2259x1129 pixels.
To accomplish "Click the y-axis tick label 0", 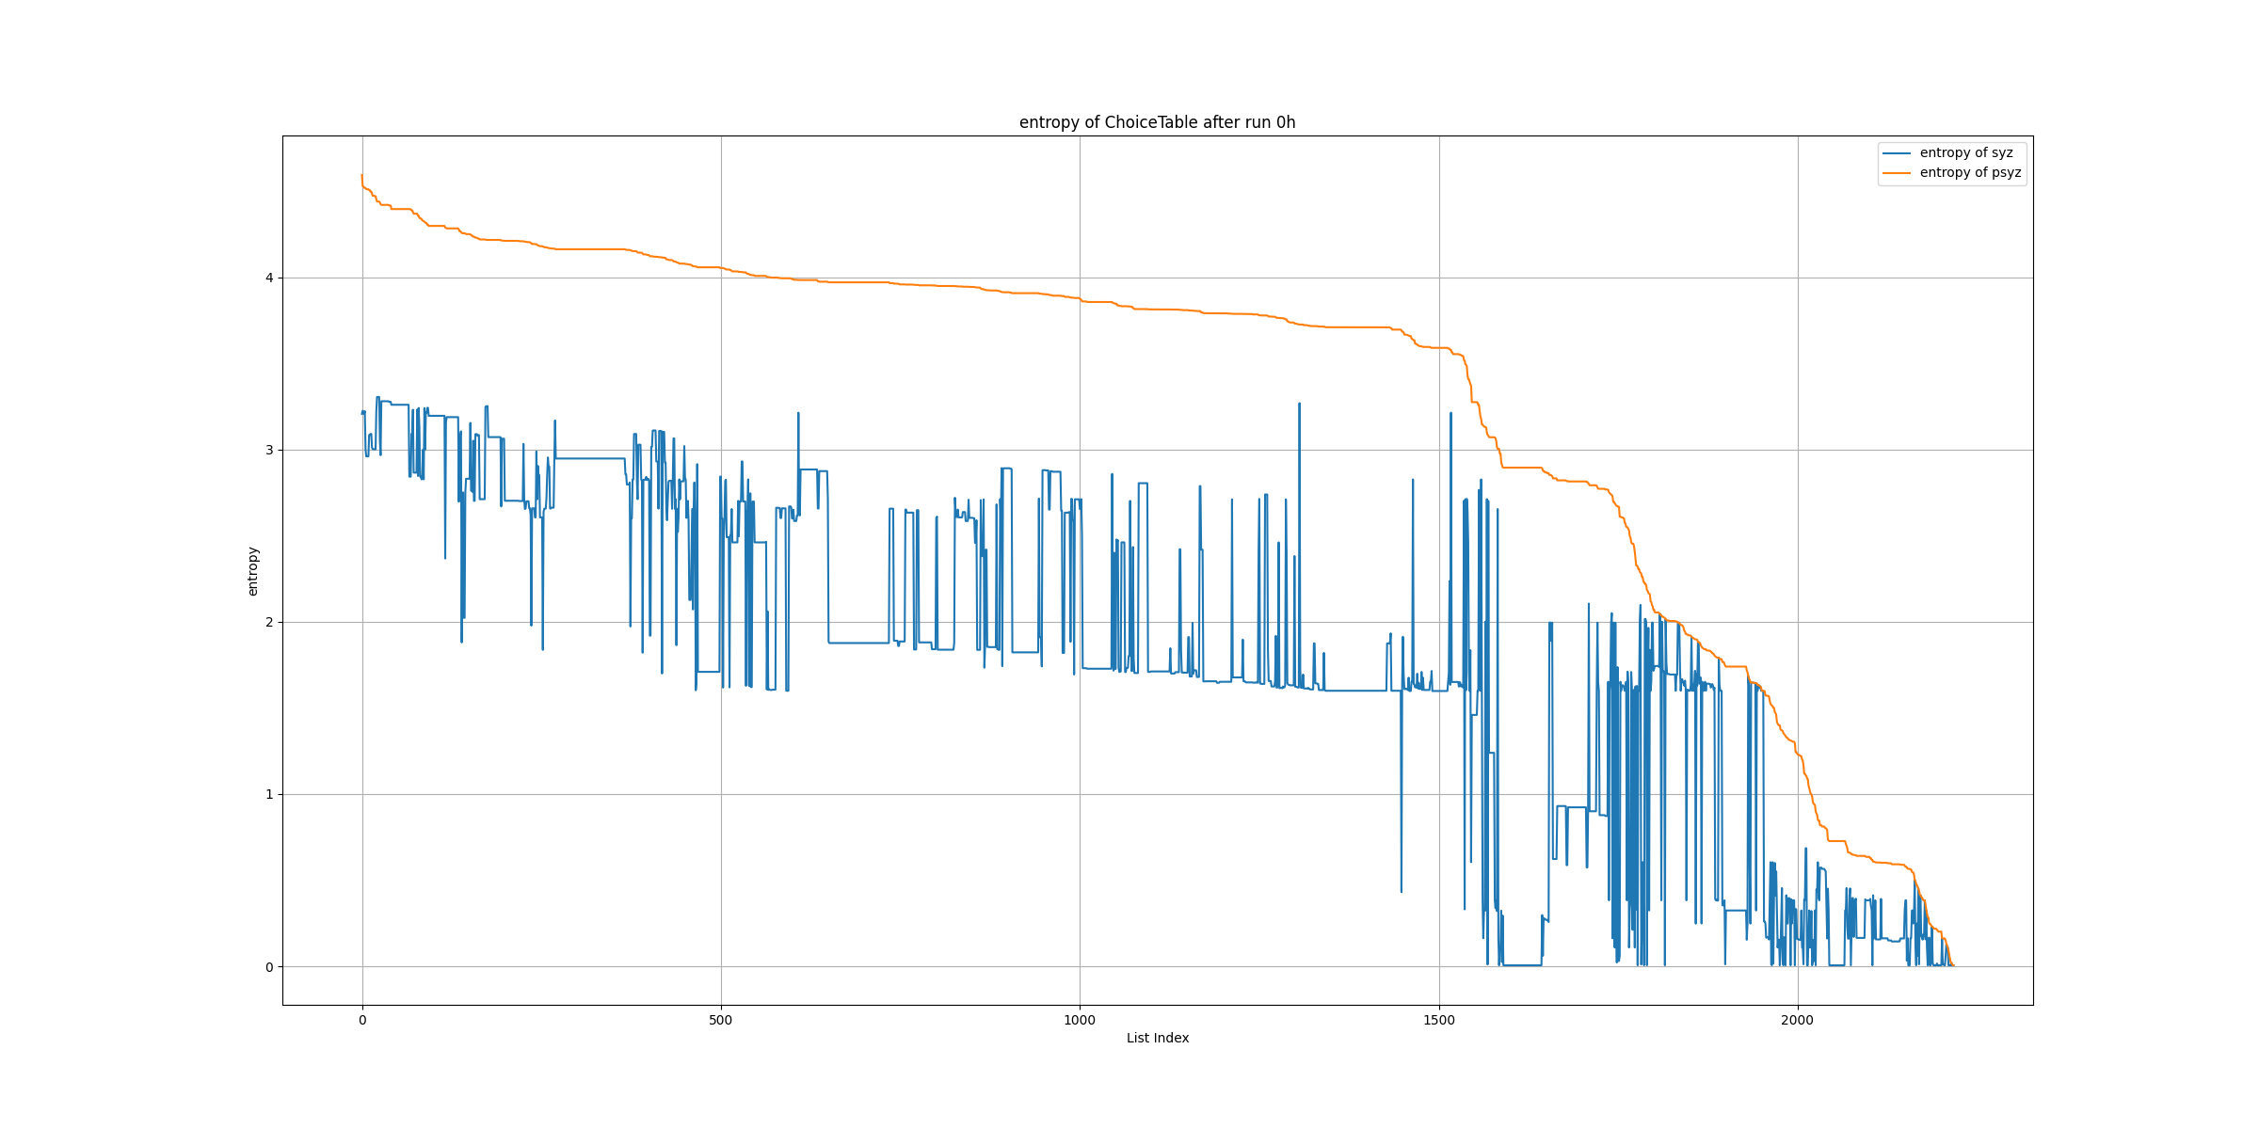I will click(x=269, y=967).
